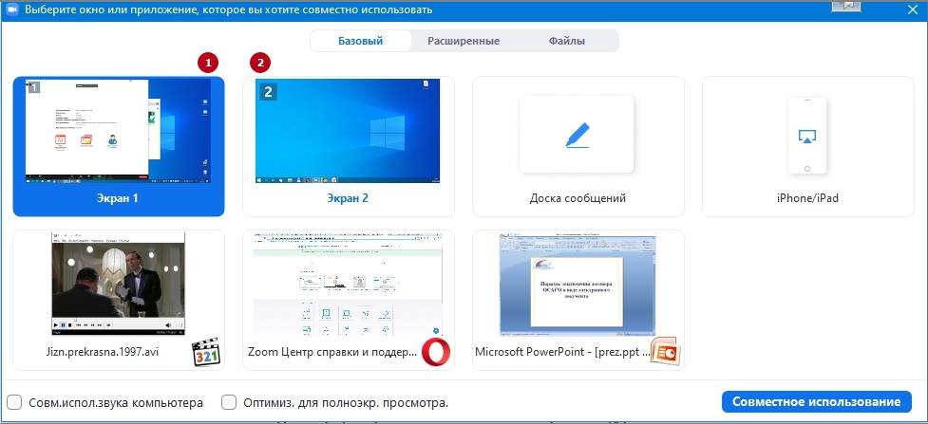The width and height of the screenshot is (928, 424).
Task: Click the PowerPoint application icon
Action: coord(666,352)
